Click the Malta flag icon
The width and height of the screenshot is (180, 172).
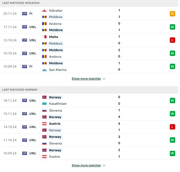point(44,37)
